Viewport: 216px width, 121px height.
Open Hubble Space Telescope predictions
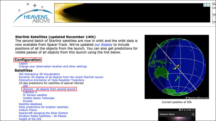[39, 98]
